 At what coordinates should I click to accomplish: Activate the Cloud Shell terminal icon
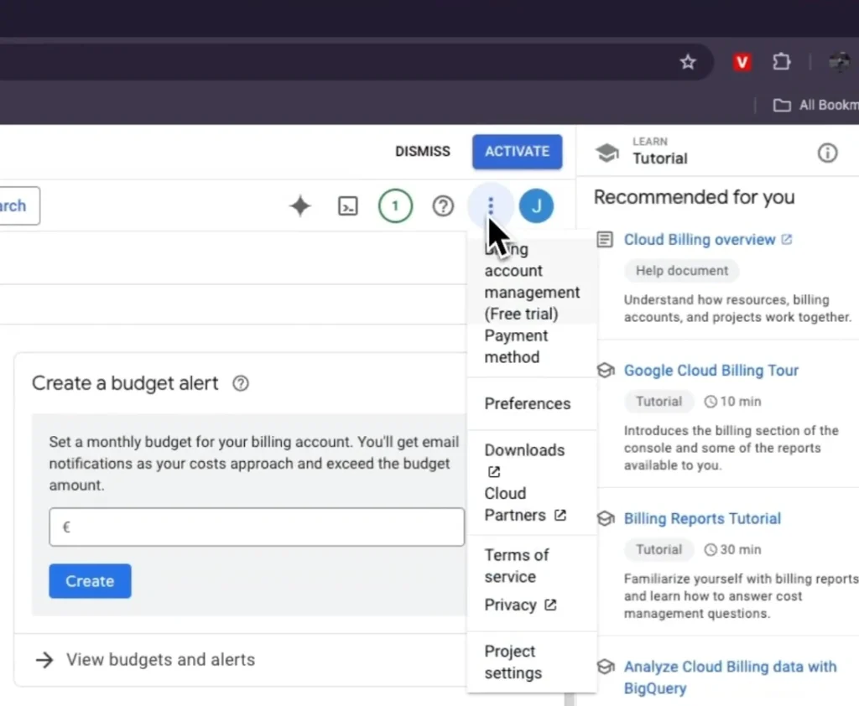coord(347,205)
